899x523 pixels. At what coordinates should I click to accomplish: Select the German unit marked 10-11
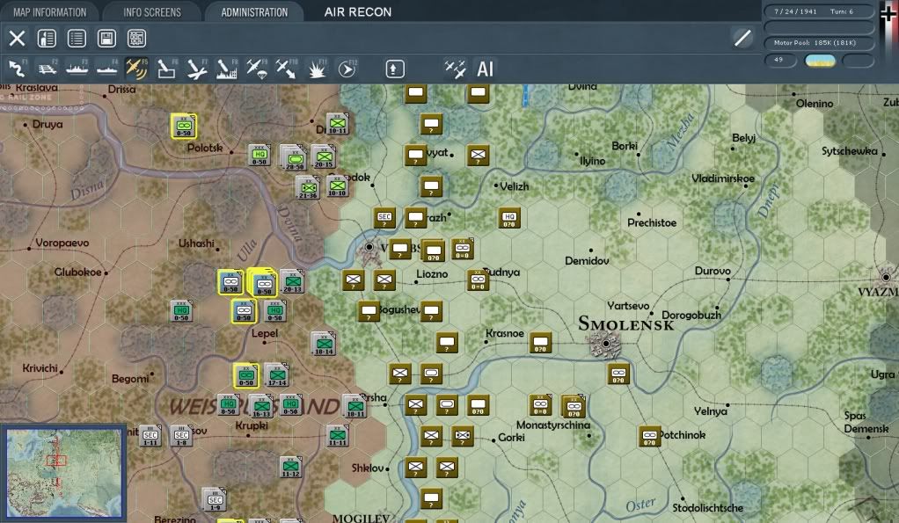[338, 124]
